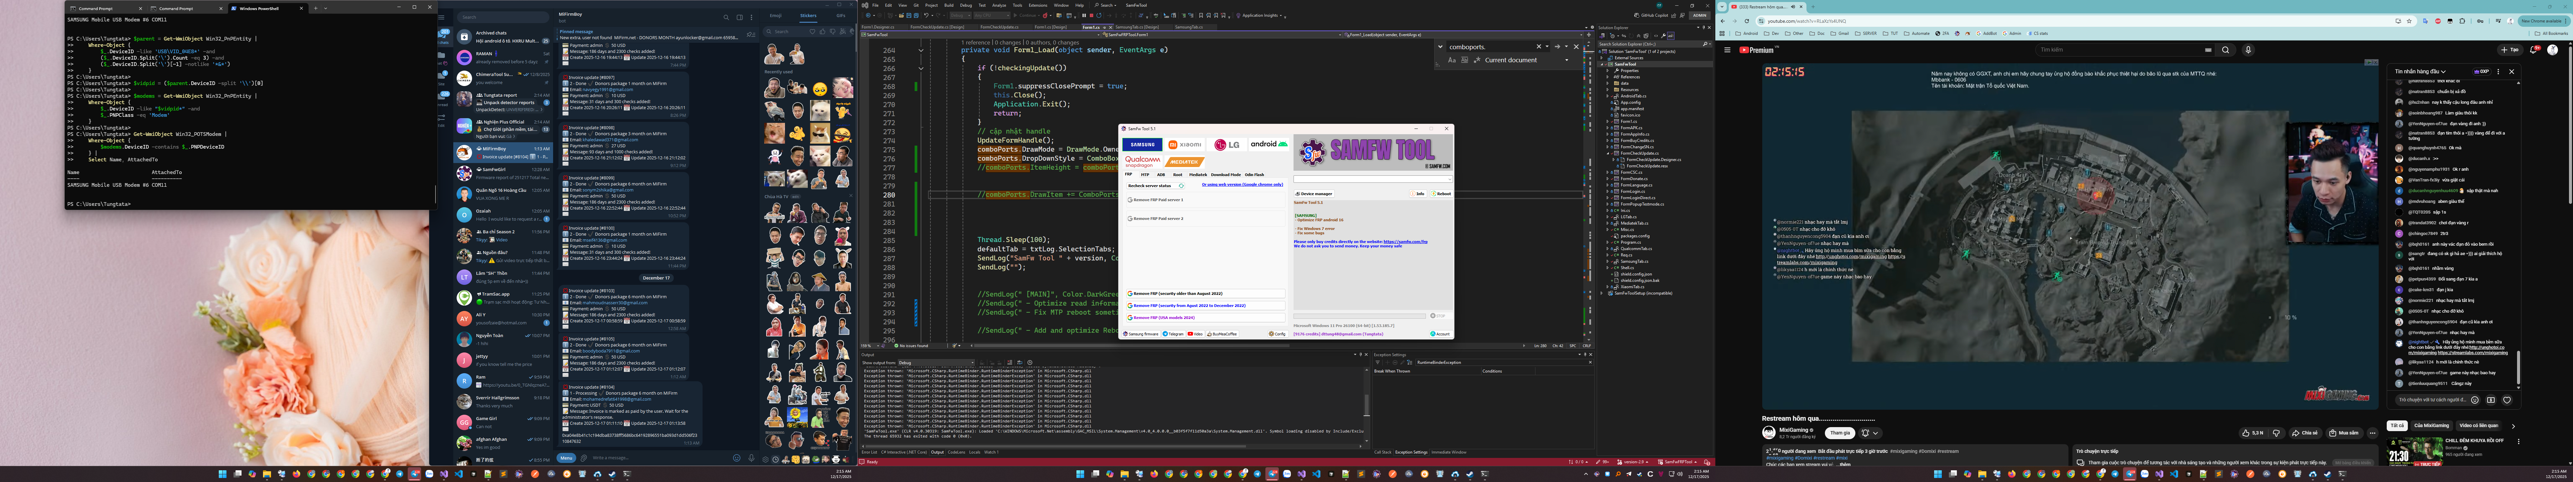Open the YouTube hamburger guide menu
The height and width of the screenshot is (482, 2573).
tap(1727, 50)
